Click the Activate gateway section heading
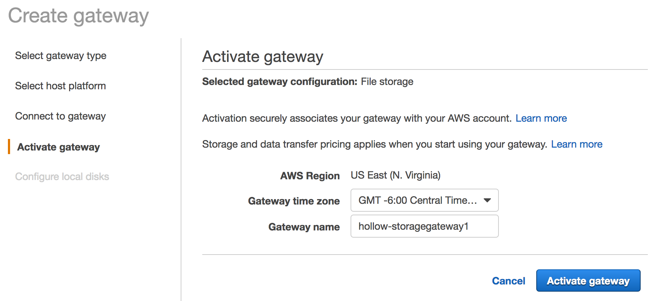The width and height of the screenshot is (650, 301). click(263, 57)
